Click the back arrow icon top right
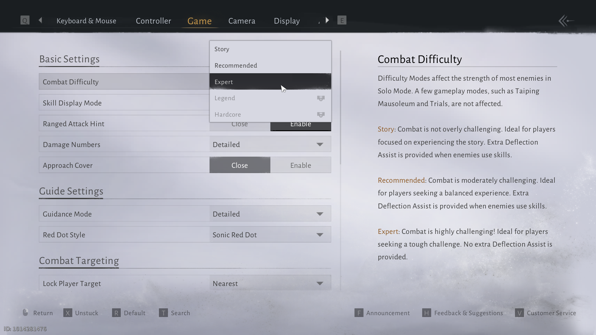Screen dimensions: 596x335 pos(566,21)
